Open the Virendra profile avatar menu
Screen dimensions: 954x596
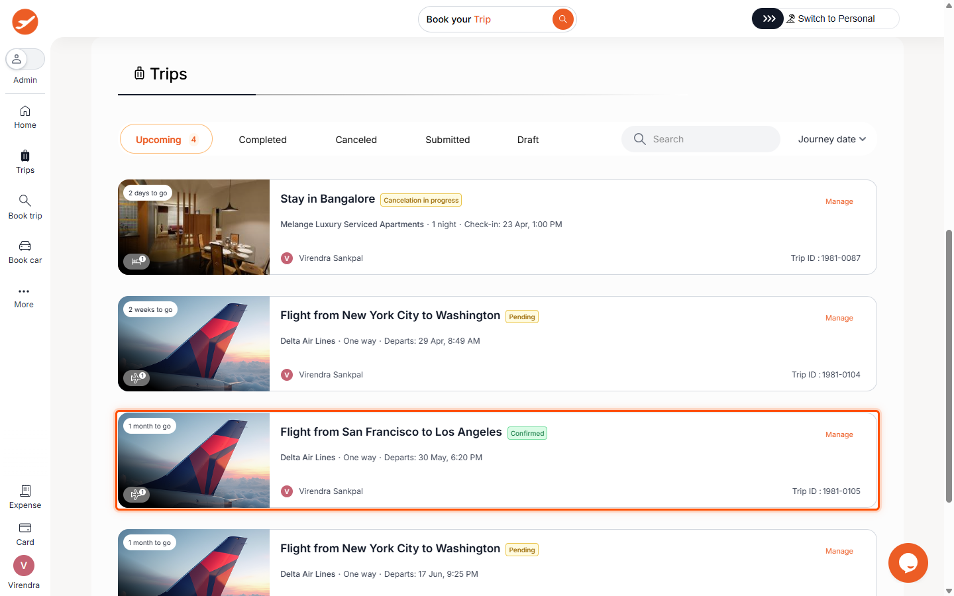(24, 566)
